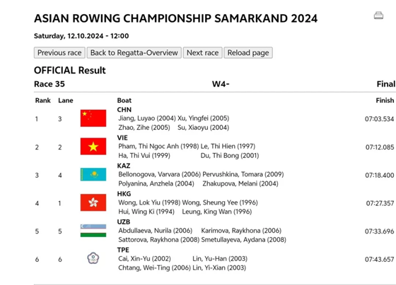Go to the Previous race
The image size is (396, 285).
click(59, 53)
